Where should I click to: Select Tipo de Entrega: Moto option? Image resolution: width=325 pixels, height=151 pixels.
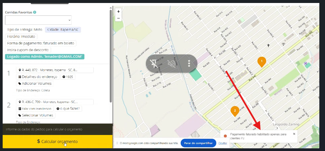click(x=25, y=30)
